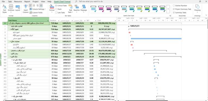This screenshot has height=101, width=208.
Task: Enable Outline Number checkbox
Action: pos(174,6)
